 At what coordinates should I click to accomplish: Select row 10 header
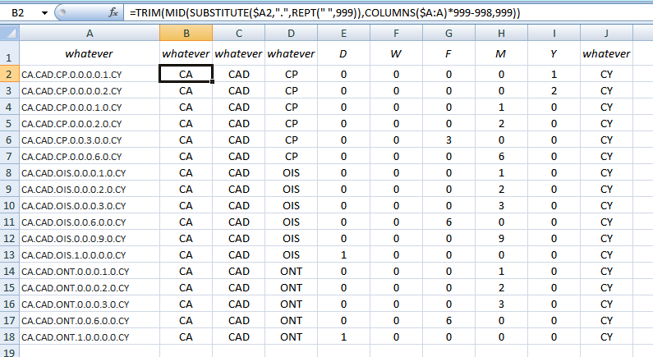pos(9,205)
